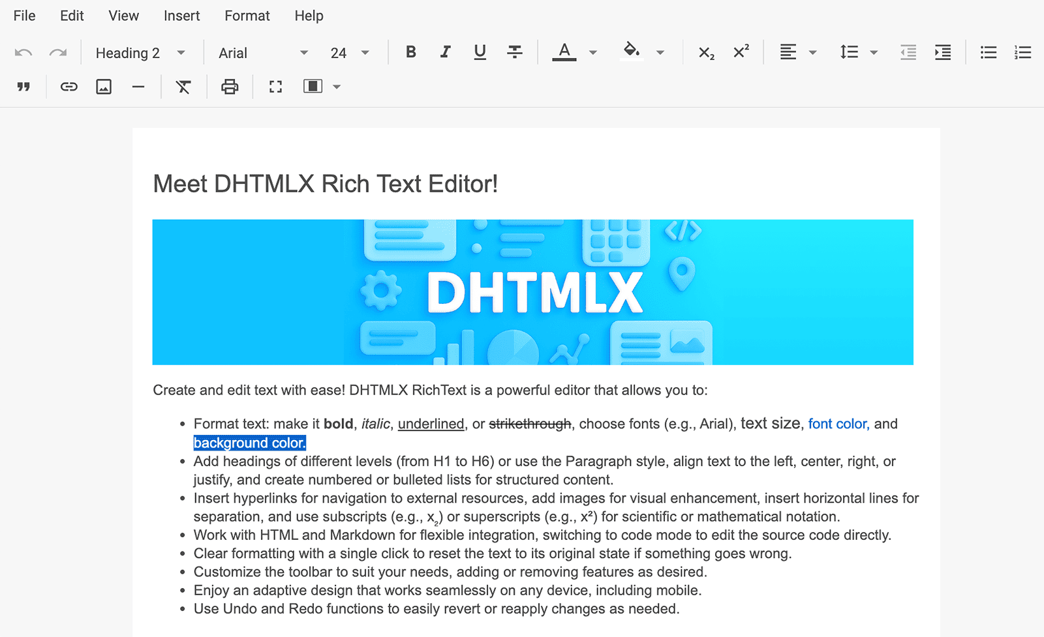This screenshot has width=1044, height=637.
Task: Open the text color dropdown arrow
Action: (593, 53)
